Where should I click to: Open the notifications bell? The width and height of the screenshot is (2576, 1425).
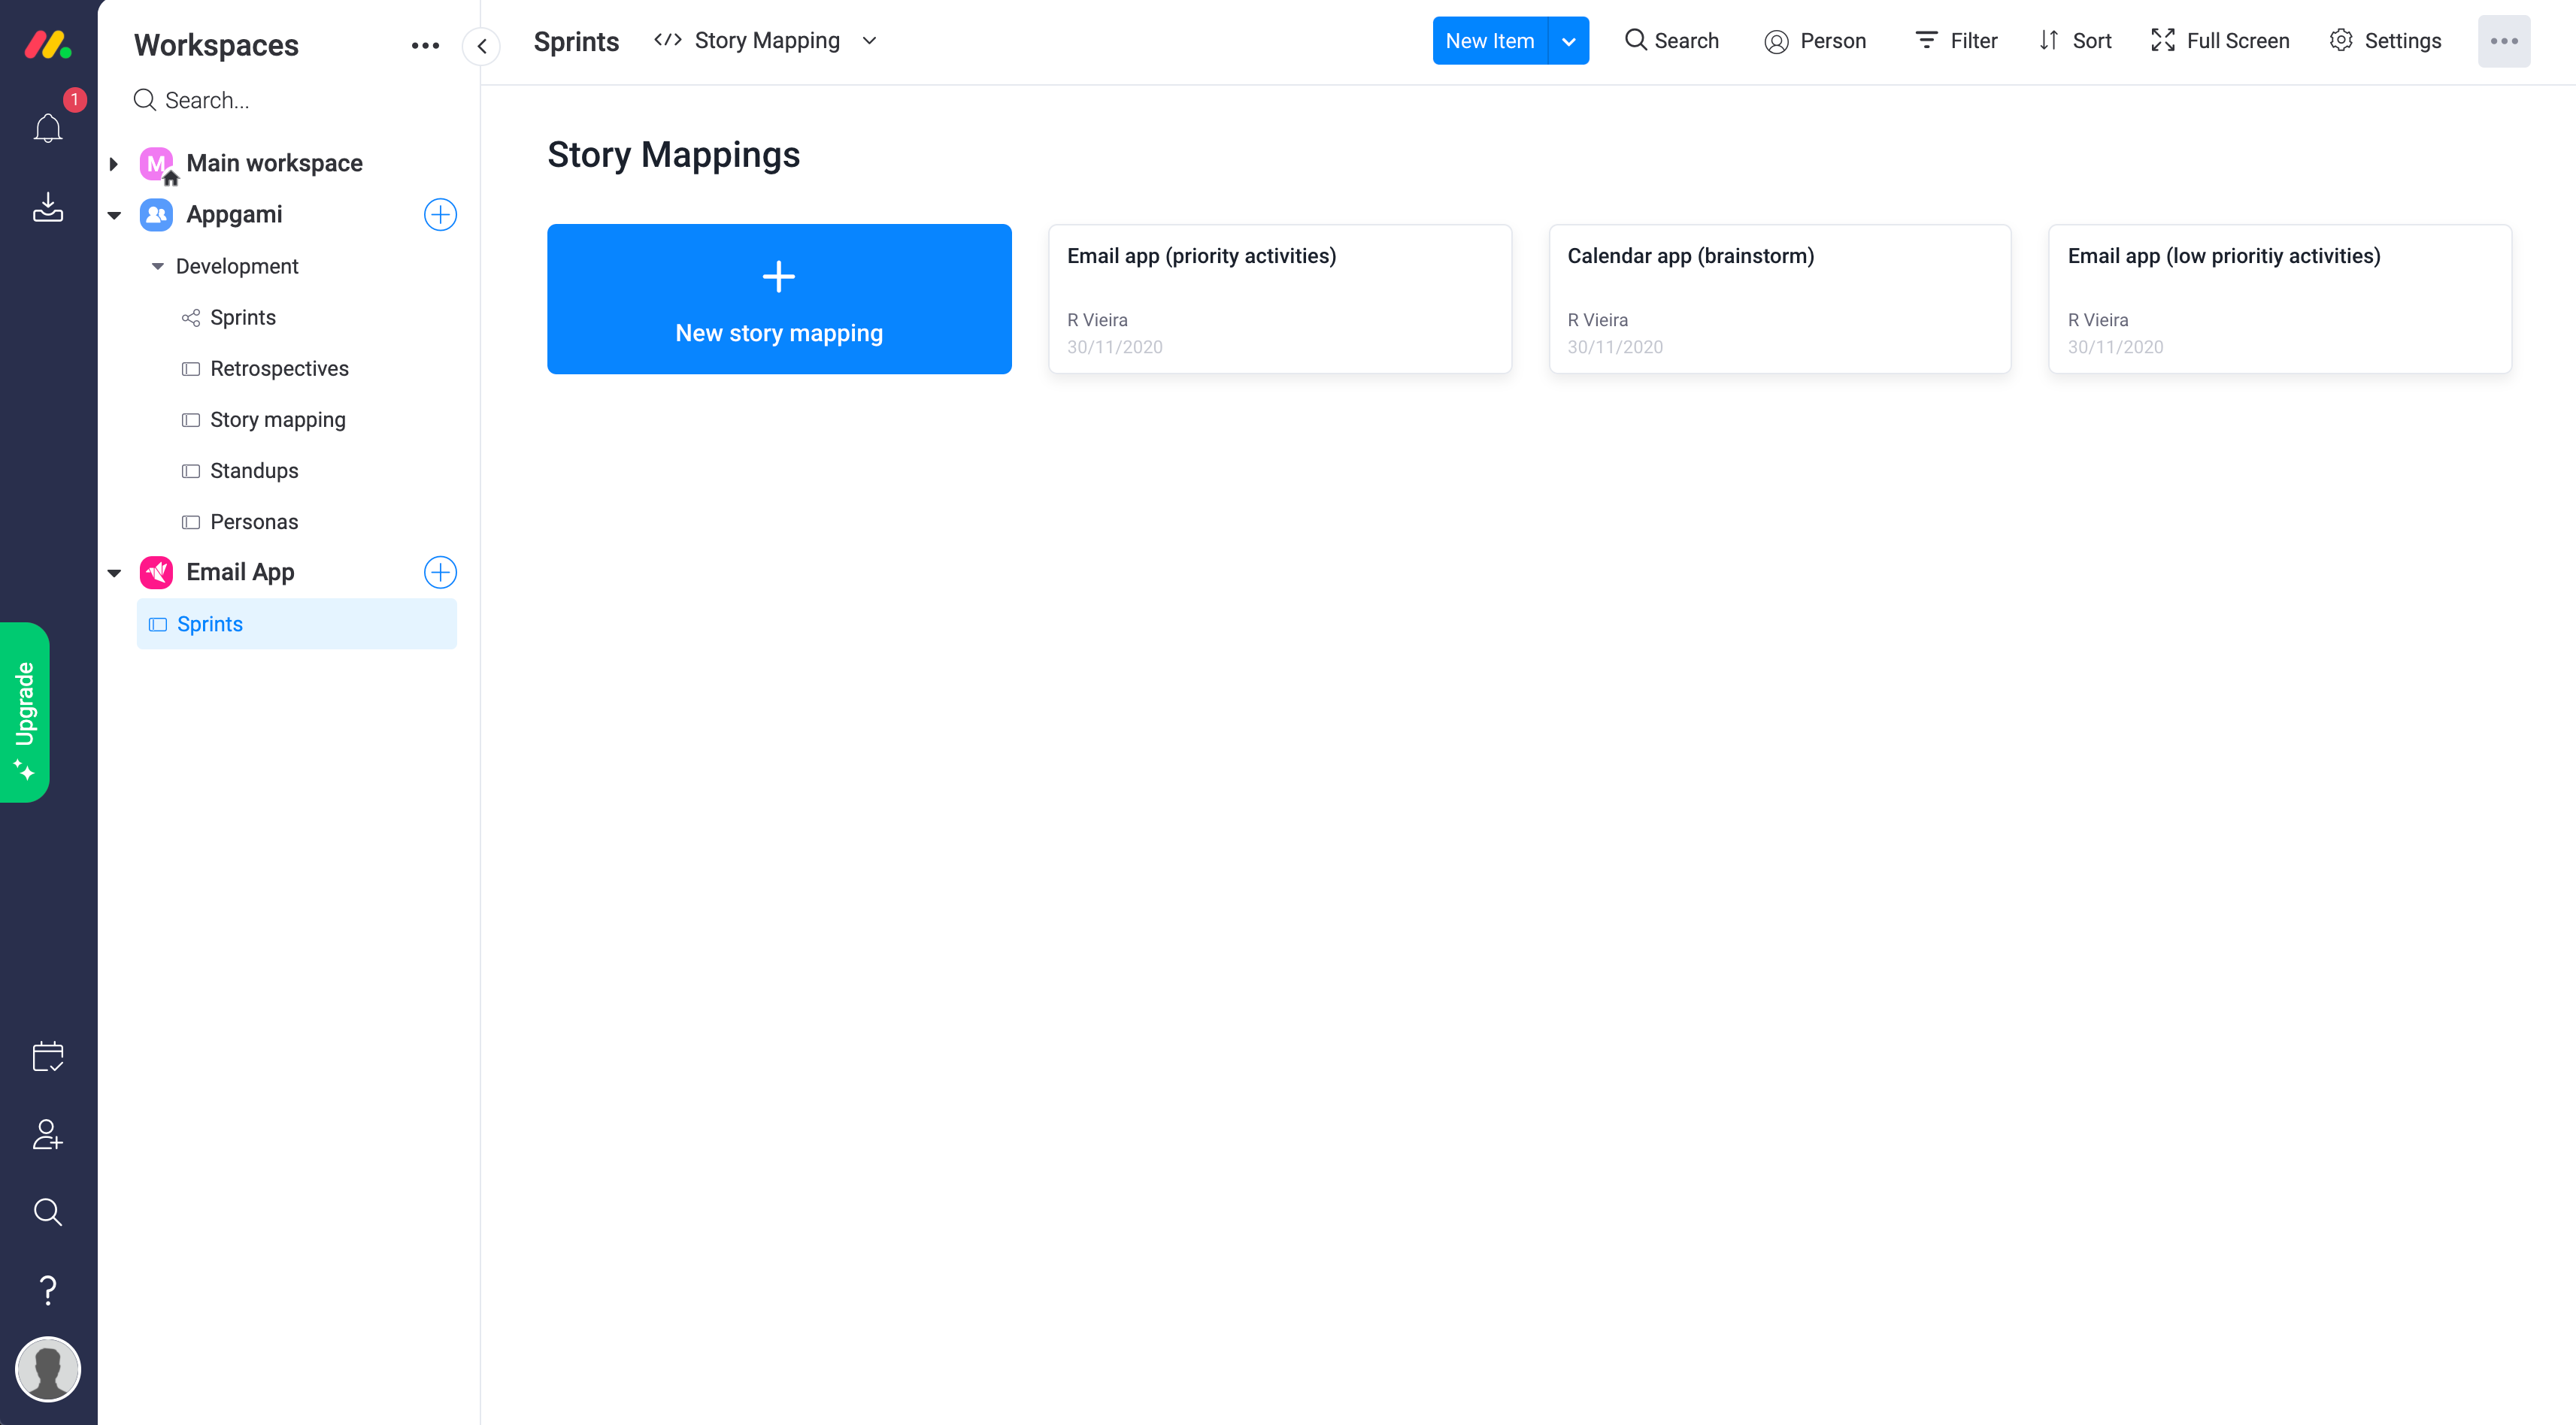[x=47, y=128]
